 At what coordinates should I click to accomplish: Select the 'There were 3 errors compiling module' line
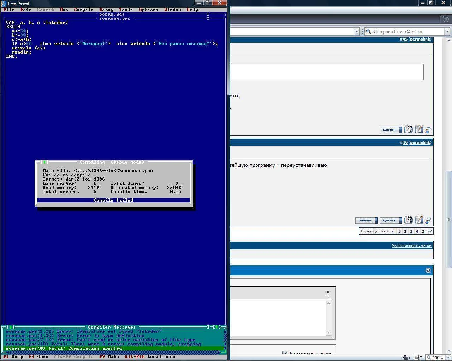click(x=103, y=344)
